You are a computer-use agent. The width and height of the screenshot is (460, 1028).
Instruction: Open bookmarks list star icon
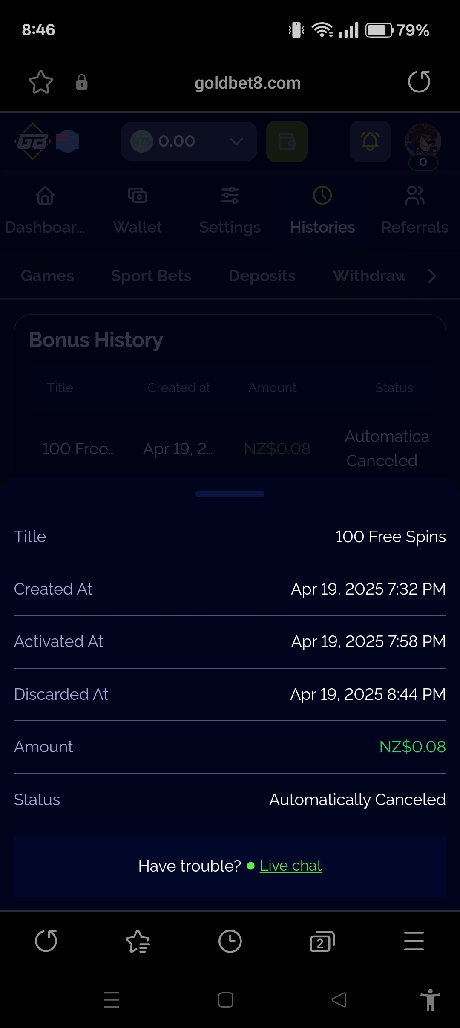(138, 941)
